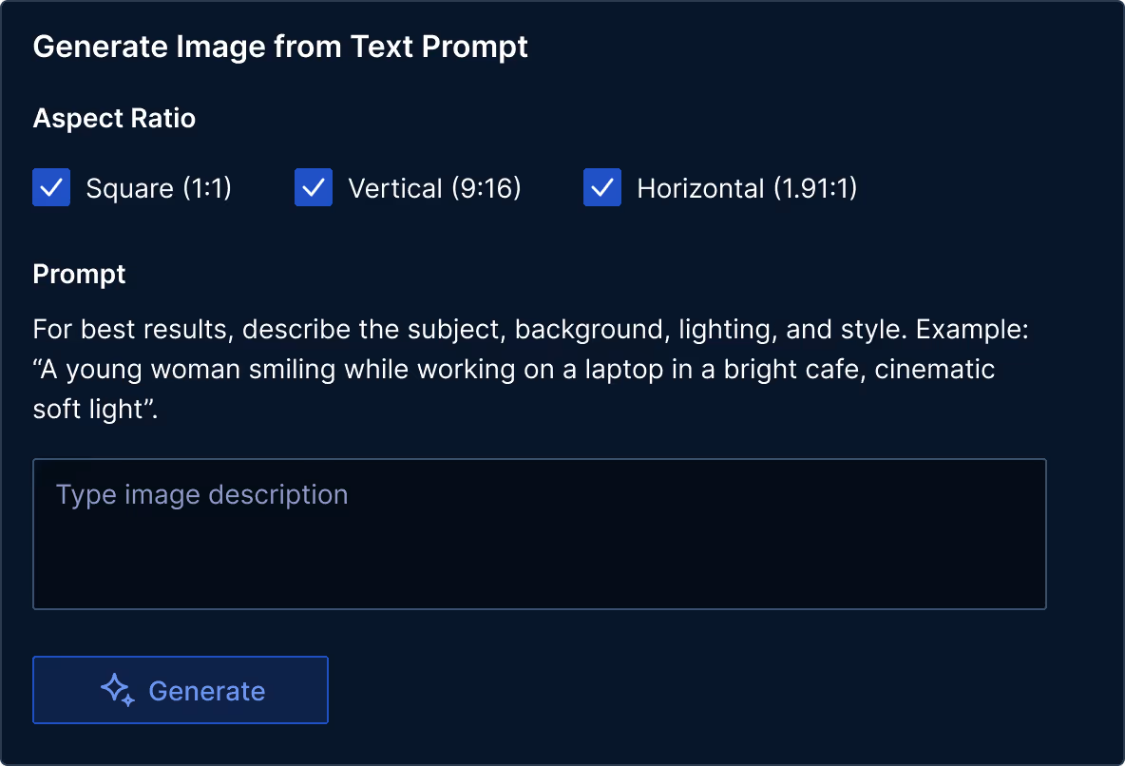Uncheck the Horizontal (1.91:1) aspect ratio
This screenshot has height=766, width=1125.
(601, 187)
